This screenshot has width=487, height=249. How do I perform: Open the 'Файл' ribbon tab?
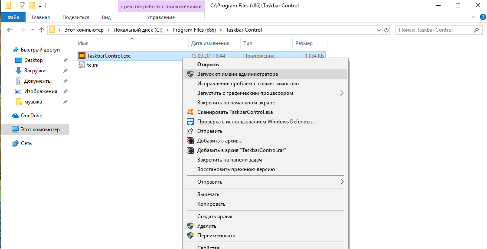(x=13, y=17)
